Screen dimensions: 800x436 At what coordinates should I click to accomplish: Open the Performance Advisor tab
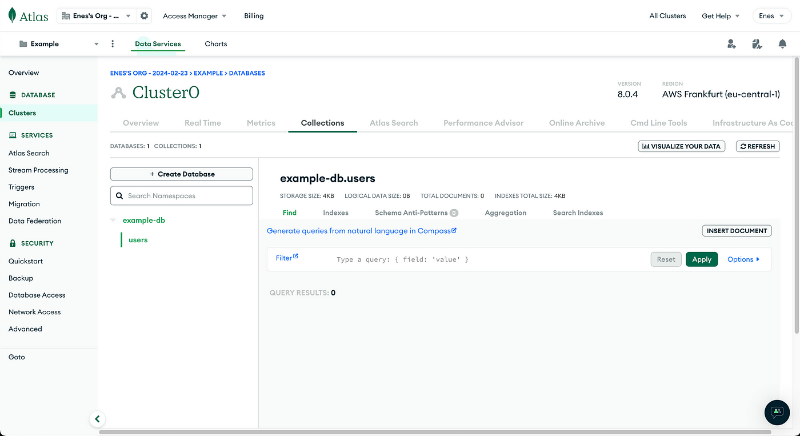pos(483,123)
